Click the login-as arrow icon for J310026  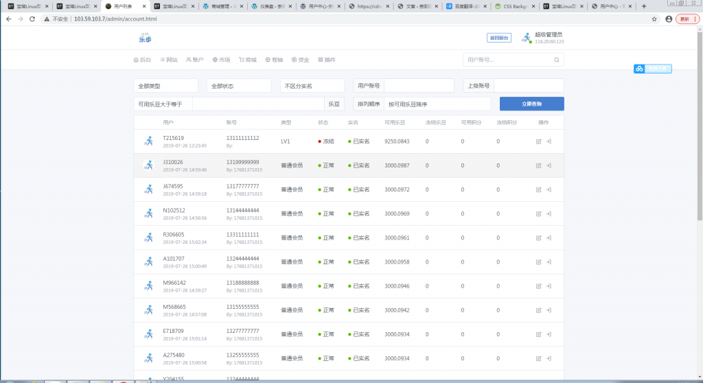point(549,165)
